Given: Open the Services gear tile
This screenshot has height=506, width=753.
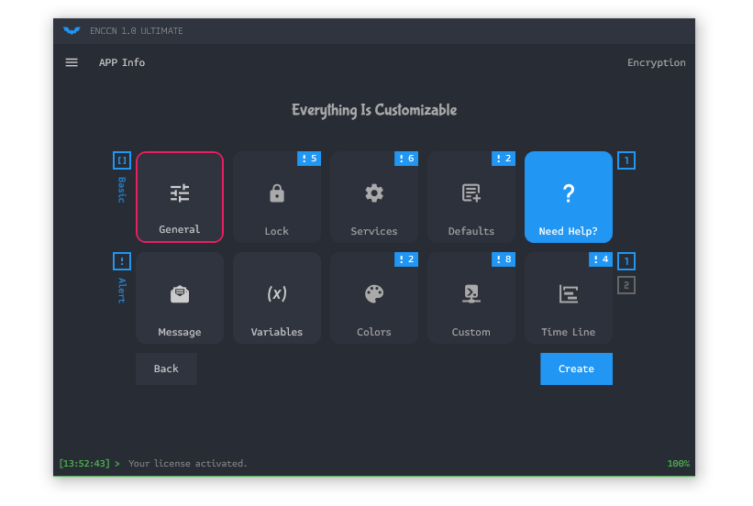Looking at the screenshot, I should click(x=373, y=197).
